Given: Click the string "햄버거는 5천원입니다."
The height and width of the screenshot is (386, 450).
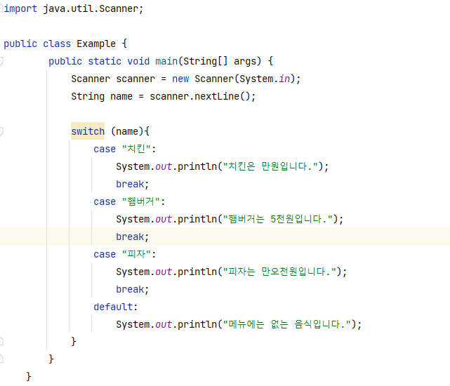Looking at the screenshot, I should coord(278,219).
